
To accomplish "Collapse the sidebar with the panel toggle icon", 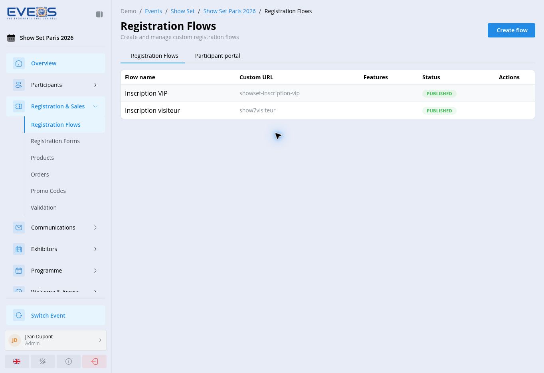I will [99, 14].
